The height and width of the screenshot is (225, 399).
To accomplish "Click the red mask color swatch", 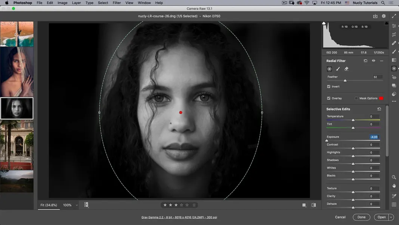I will 381,98.
